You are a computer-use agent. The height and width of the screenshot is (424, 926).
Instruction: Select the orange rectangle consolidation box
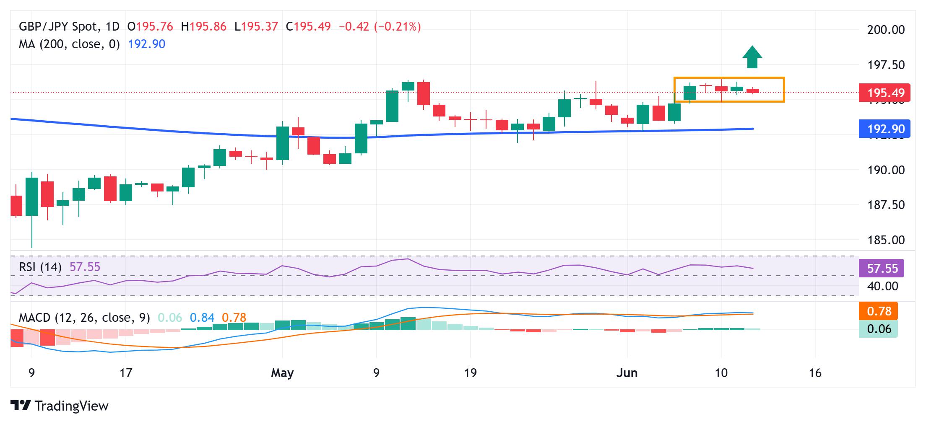(x=729, y=90)
